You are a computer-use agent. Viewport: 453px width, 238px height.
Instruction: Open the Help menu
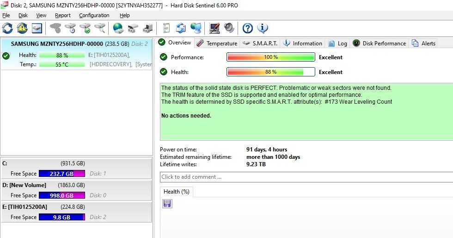[x=124, y=15]
